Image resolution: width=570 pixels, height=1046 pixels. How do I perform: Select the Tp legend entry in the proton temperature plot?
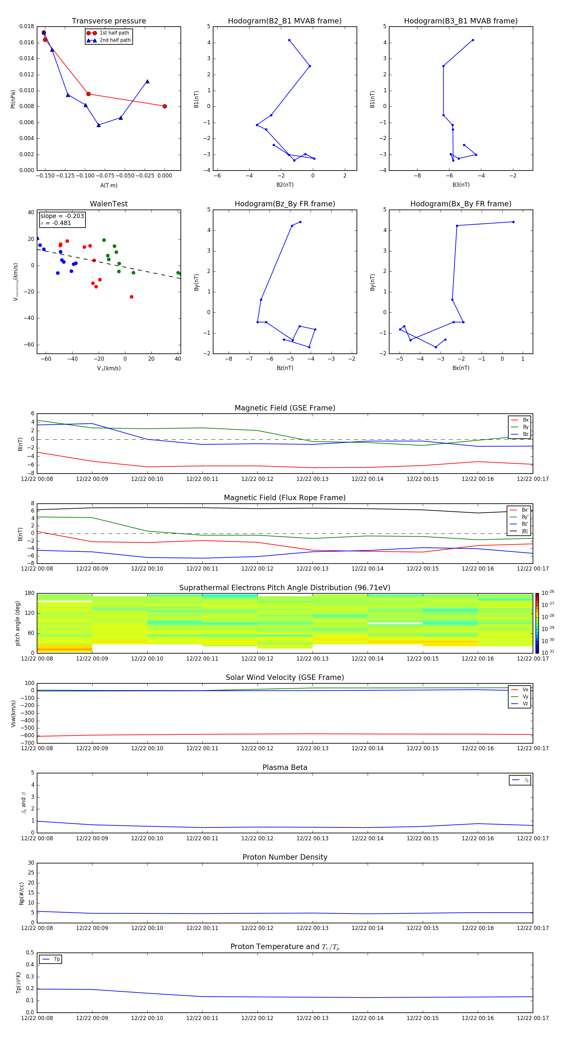coord(51,959)
